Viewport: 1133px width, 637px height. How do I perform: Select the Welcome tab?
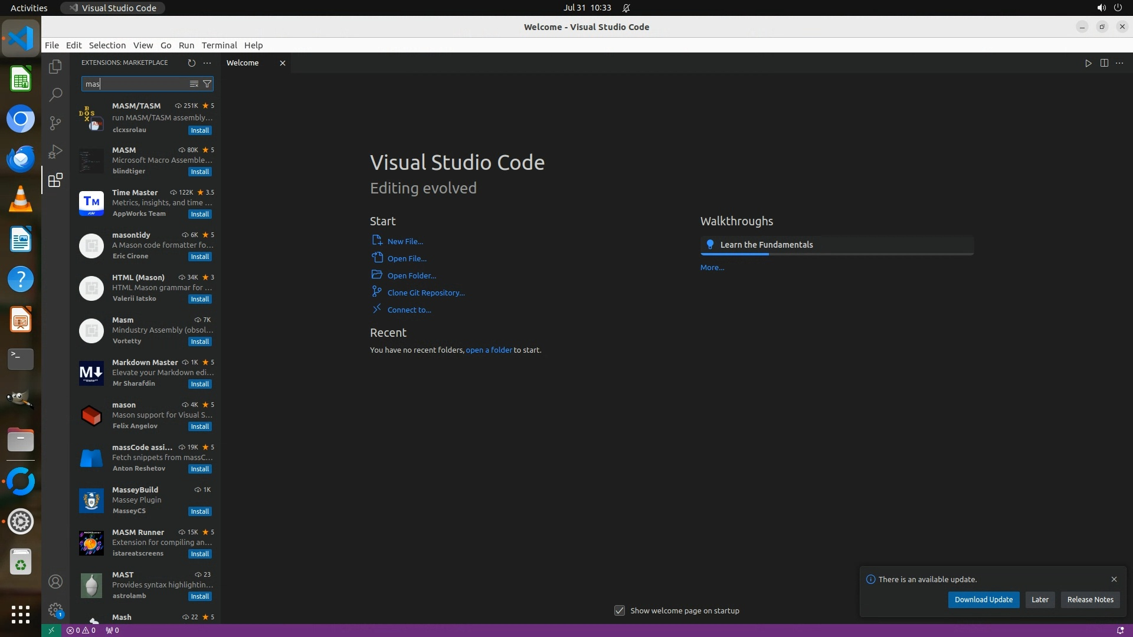point(243,63)
